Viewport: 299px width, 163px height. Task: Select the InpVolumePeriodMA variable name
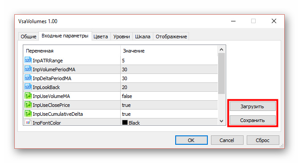(54, 69)
